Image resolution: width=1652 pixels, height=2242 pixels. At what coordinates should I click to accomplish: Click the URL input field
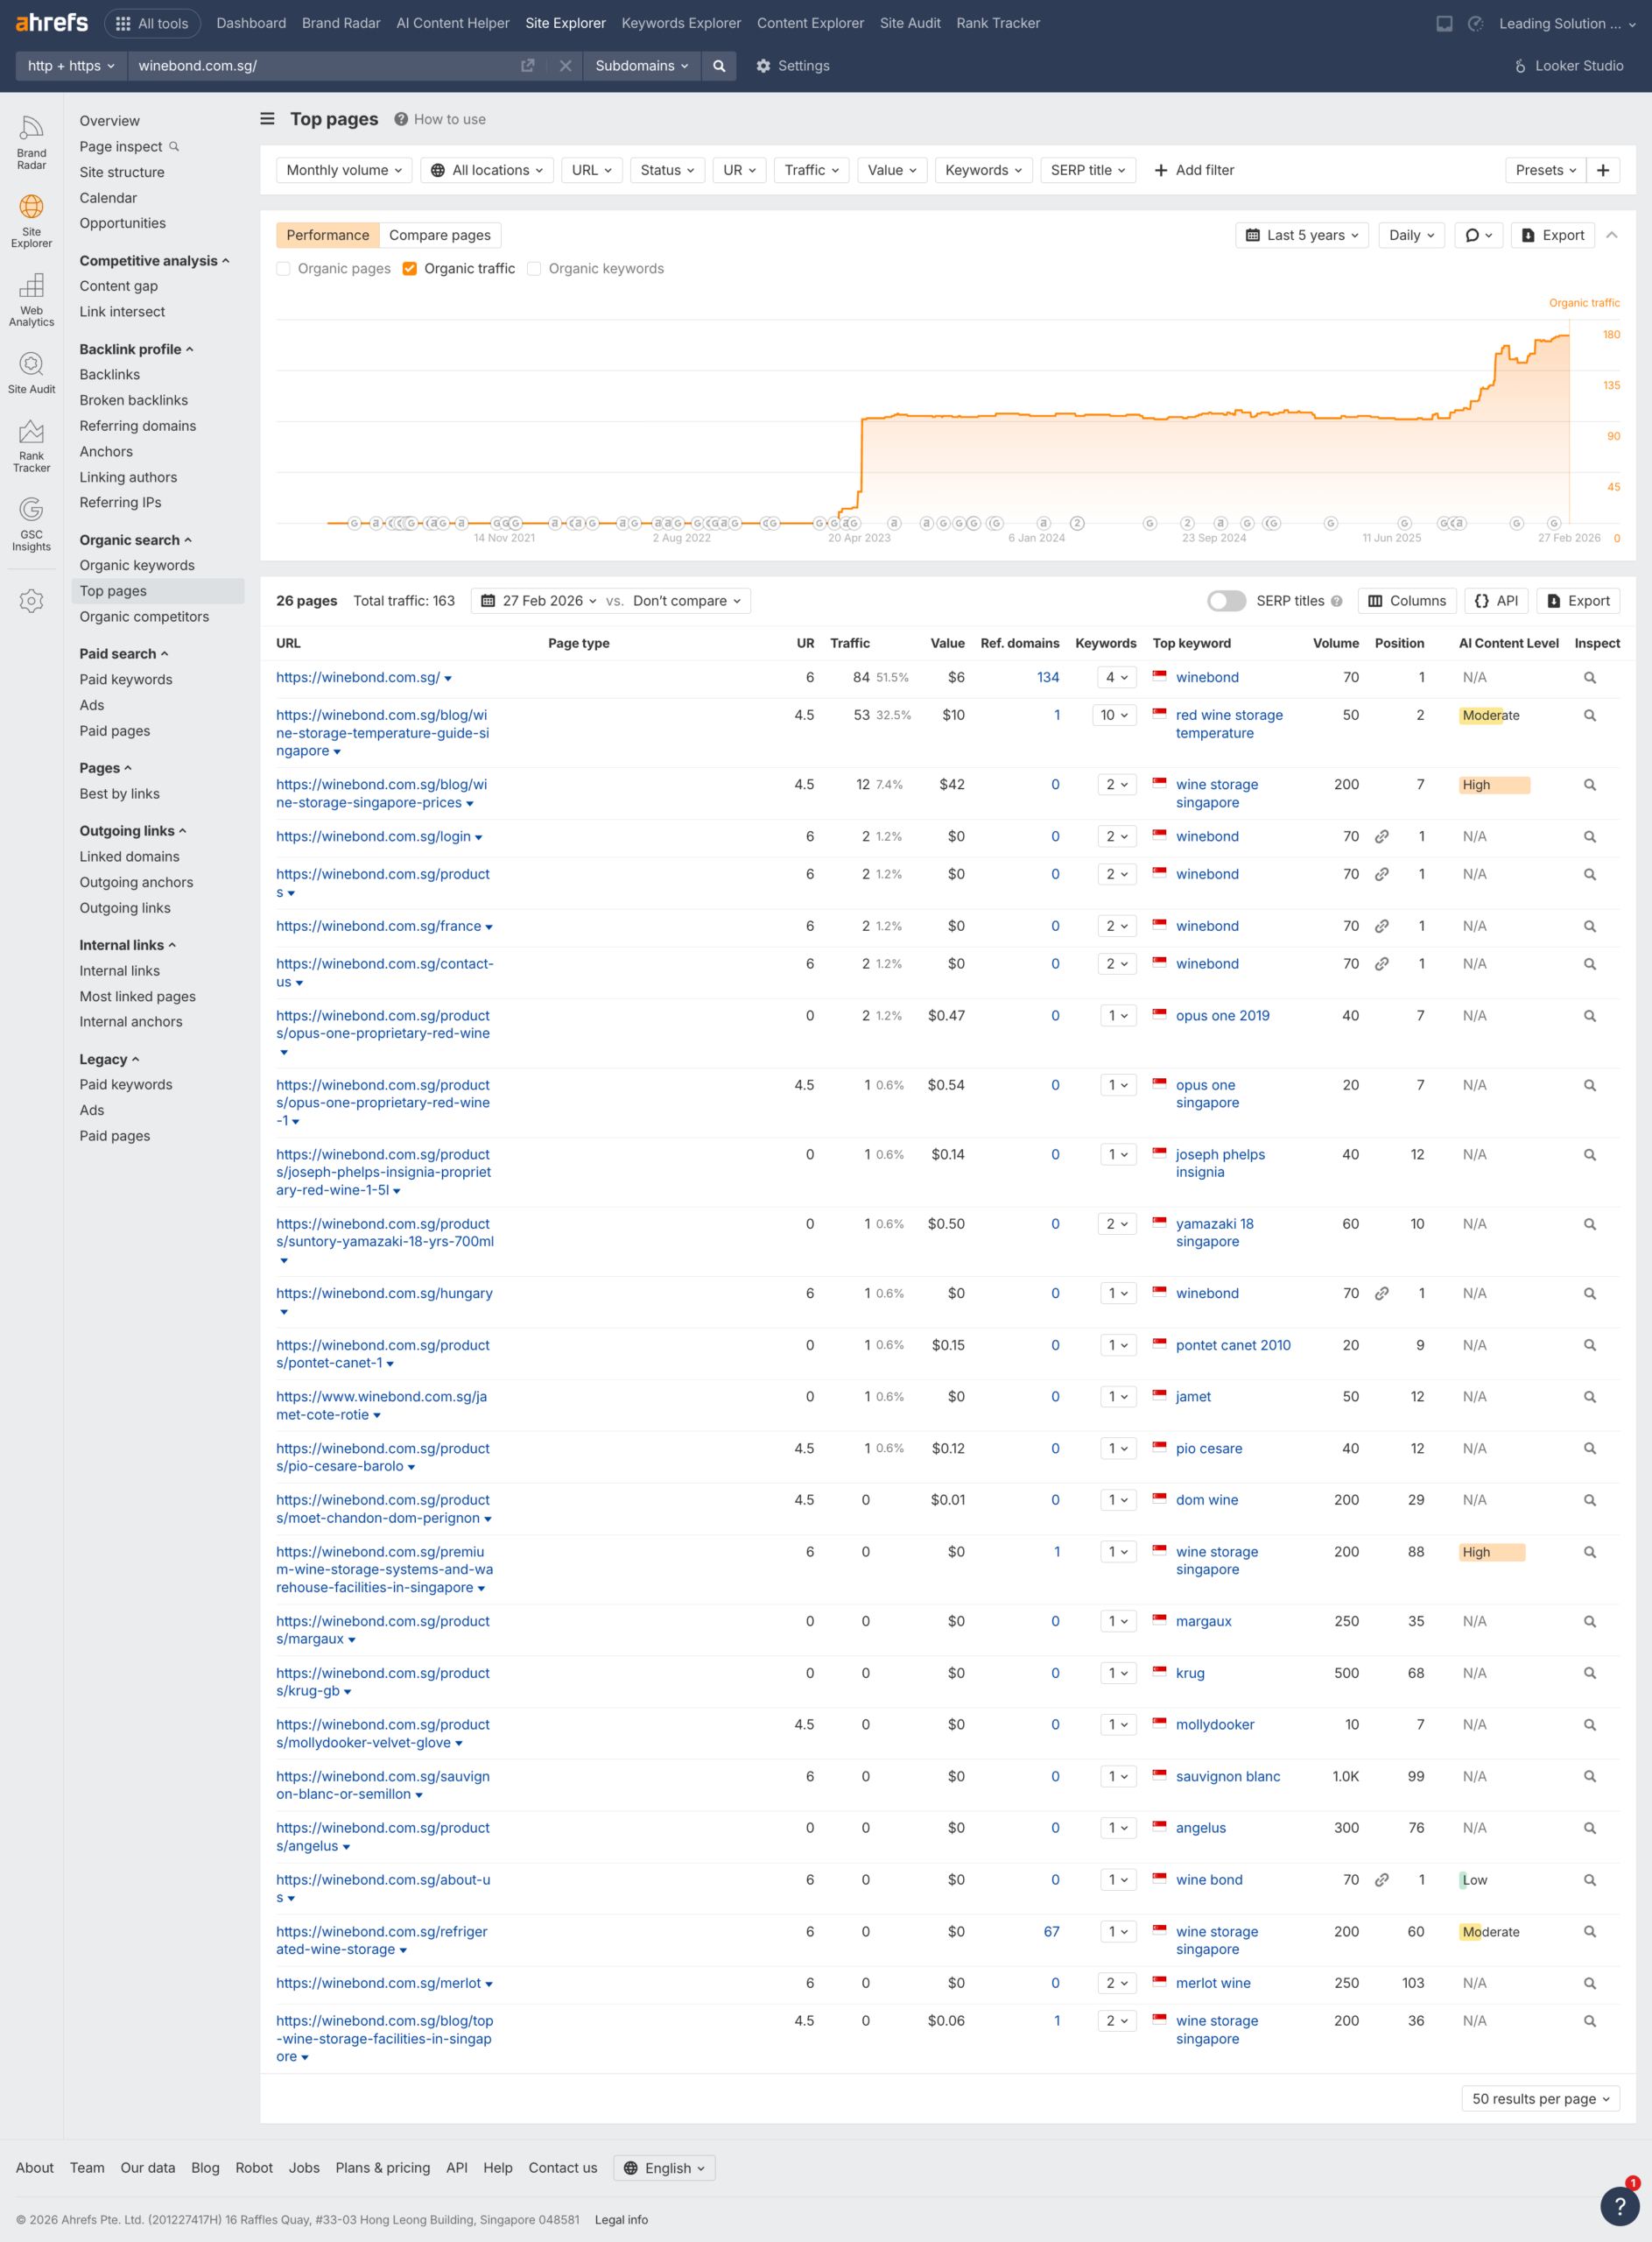point(322,66)
